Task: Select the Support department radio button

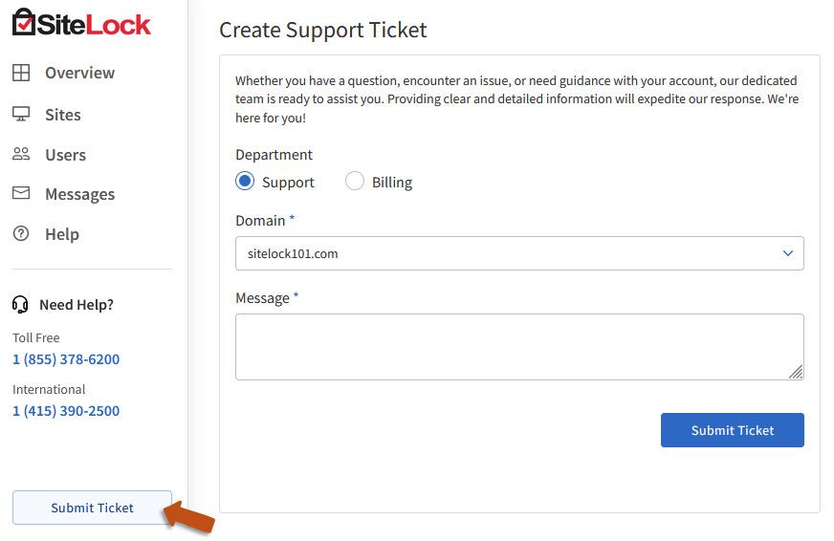Action: [x=245, y=182]
